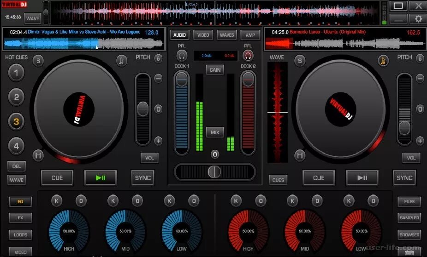Open BROWSER panel on right sidebar

point(409,235)
